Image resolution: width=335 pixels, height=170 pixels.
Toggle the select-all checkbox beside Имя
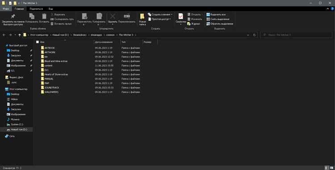click(x=38, y=42)
